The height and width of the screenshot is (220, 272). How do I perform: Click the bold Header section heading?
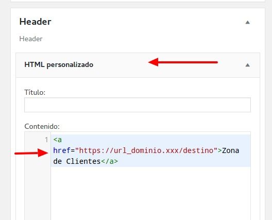(x=35, y=22)
